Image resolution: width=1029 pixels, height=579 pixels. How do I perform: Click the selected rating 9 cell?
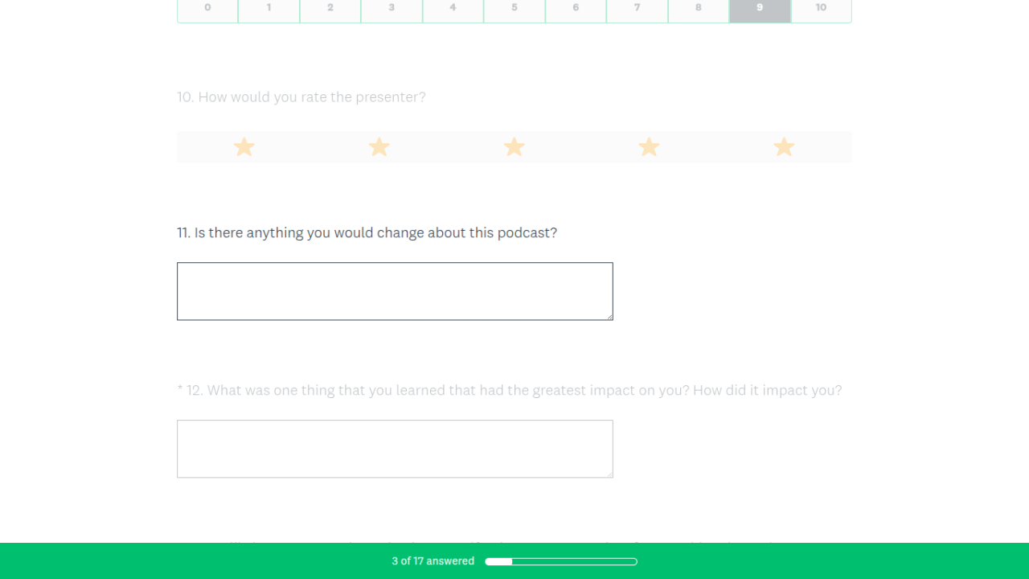(x=760, y=9)
